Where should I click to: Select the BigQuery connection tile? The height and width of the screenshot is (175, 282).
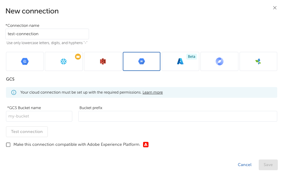coord(25,61)
